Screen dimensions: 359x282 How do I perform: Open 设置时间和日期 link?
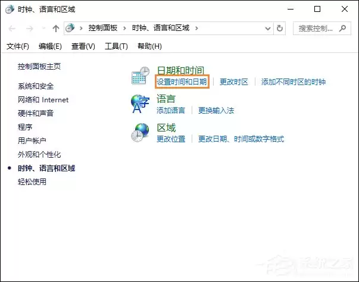(x=182, y=82)
